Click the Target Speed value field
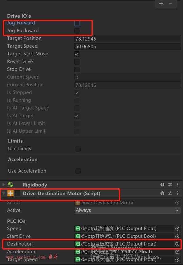This screenshot has height=265, width=183. [128, 46]
